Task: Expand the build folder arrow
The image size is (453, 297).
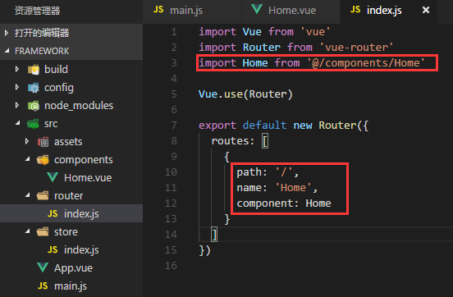Action: 17,70
